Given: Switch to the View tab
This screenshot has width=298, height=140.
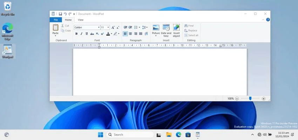Looking at the screenshot, I should (x=81, y=20).
